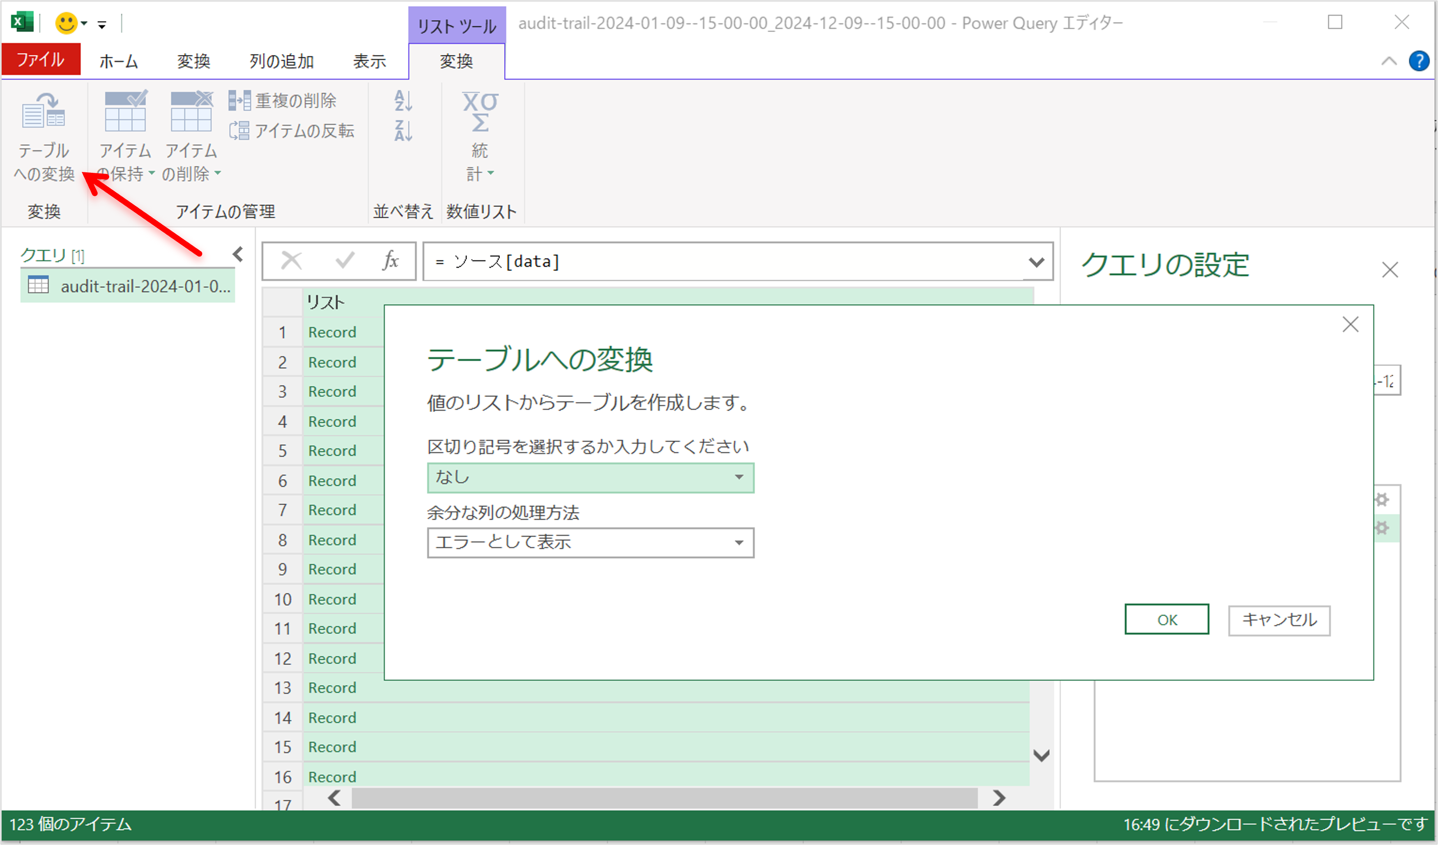The height and width of the screenshot is (845, 1438).
Task: Select the Record in row 14
Action: [x=332, y=718]
